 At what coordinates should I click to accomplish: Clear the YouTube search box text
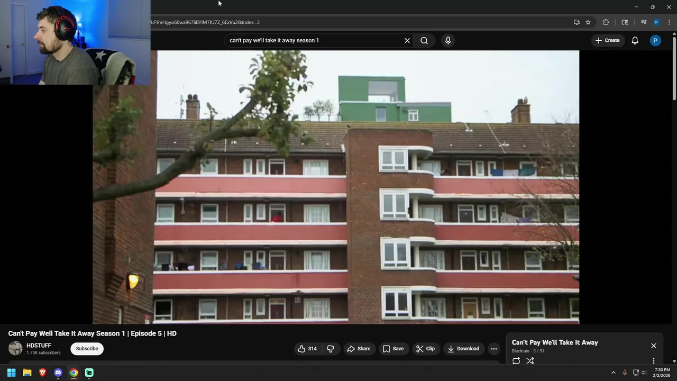pos(407,40)
